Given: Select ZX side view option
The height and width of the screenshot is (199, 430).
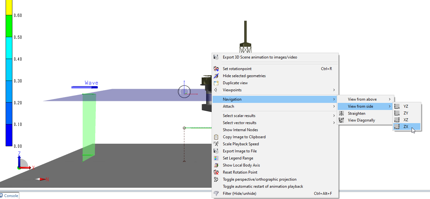Looking at the screenshot, I should (x=406, y=127).
